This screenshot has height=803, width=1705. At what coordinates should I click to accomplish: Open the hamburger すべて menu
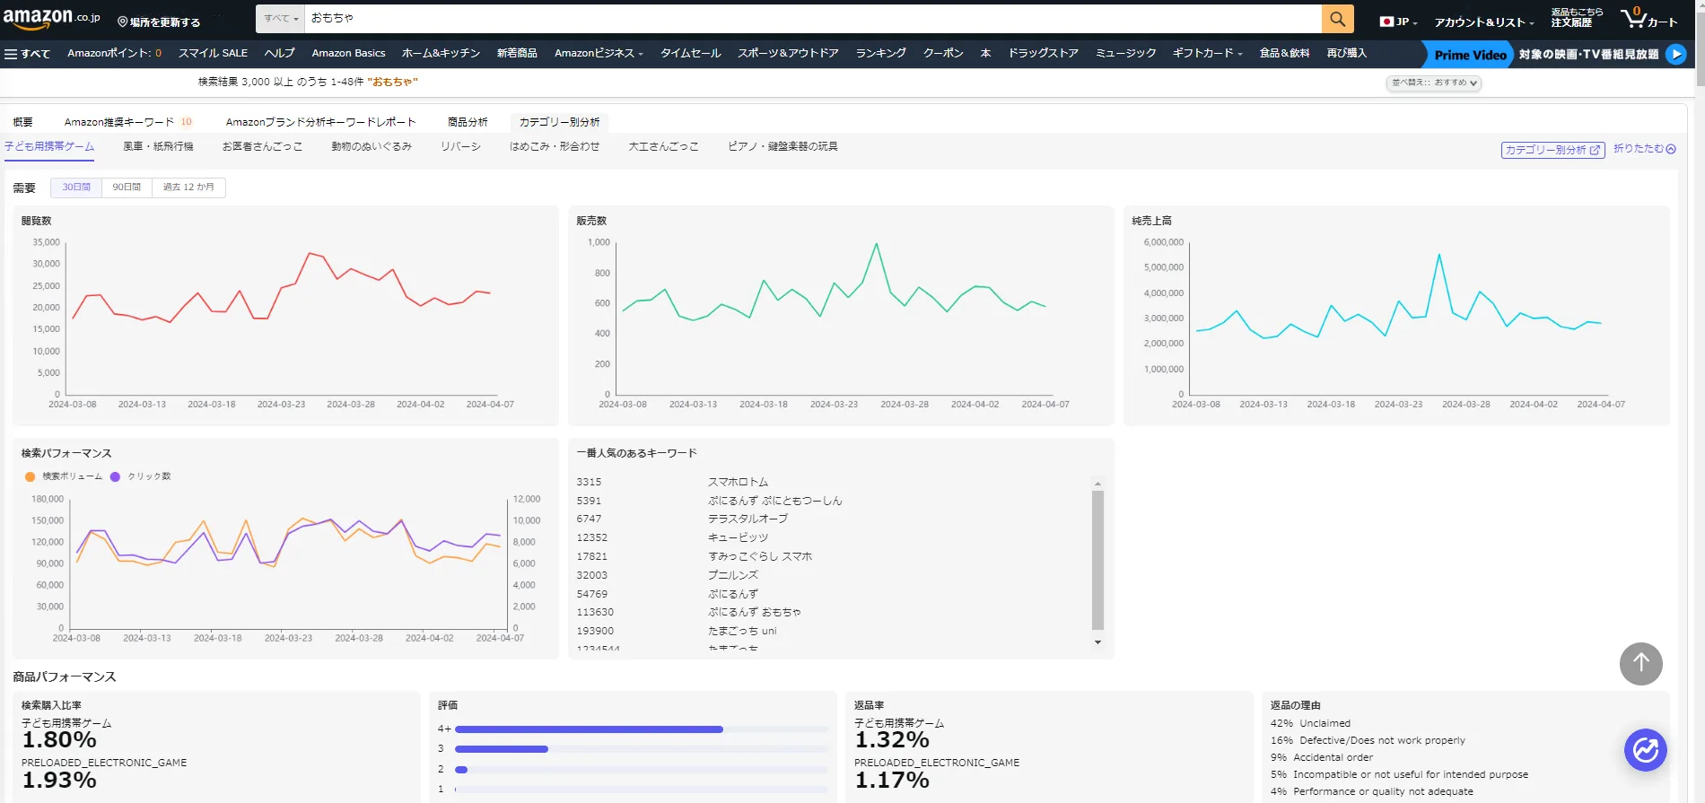coord(27,54)
